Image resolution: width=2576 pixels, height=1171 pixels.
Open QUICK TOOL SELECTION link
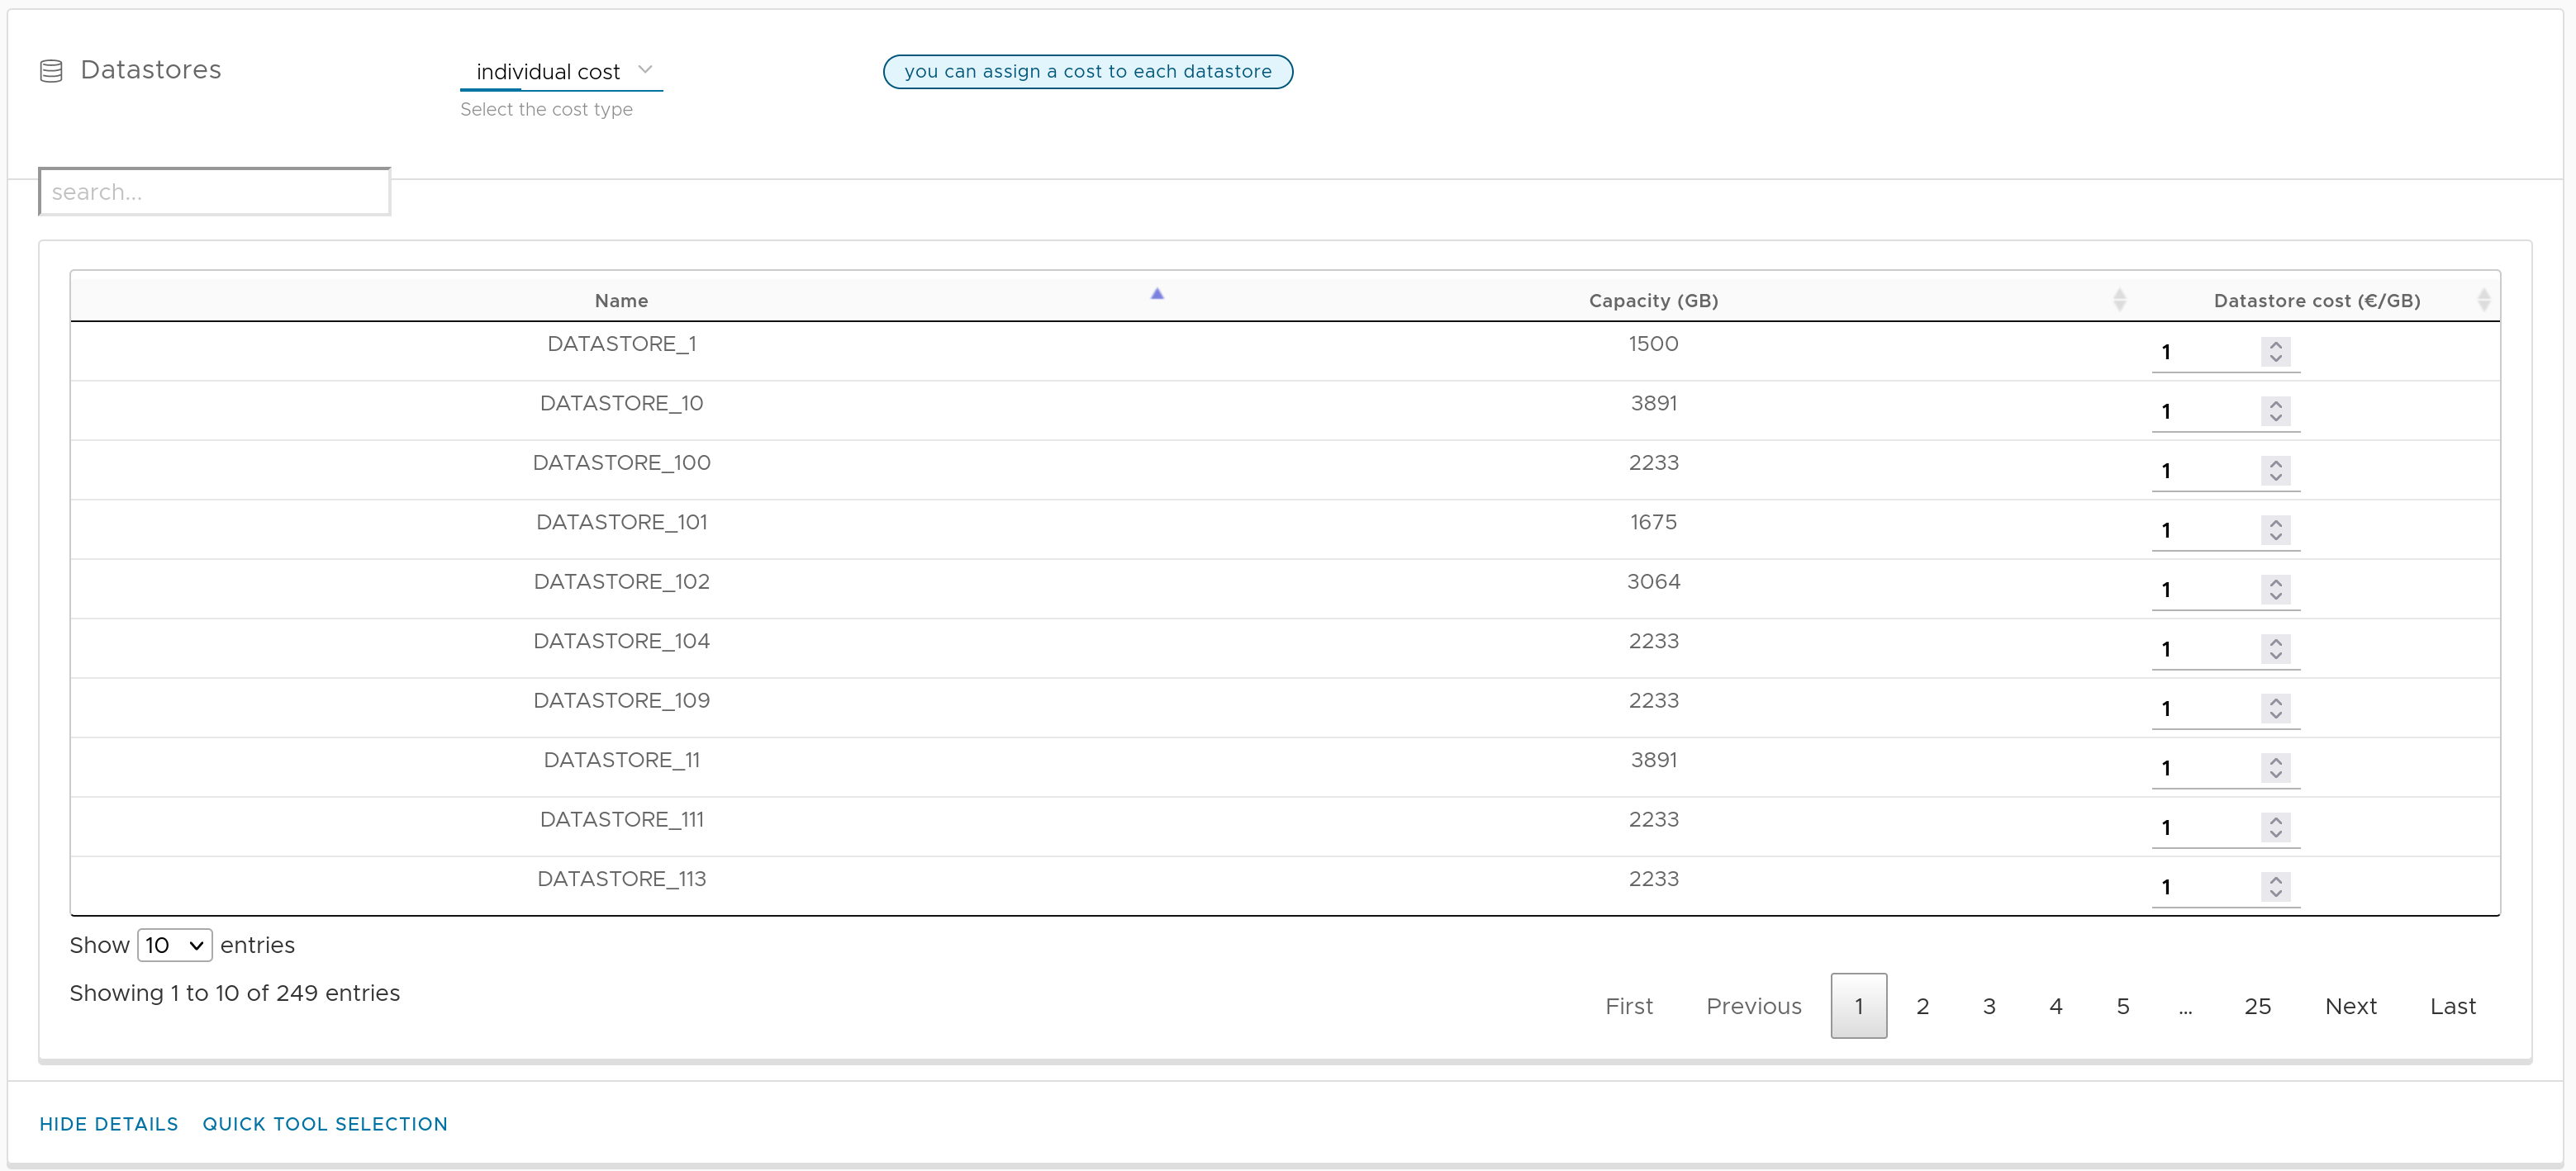[x=325, y=1124]
